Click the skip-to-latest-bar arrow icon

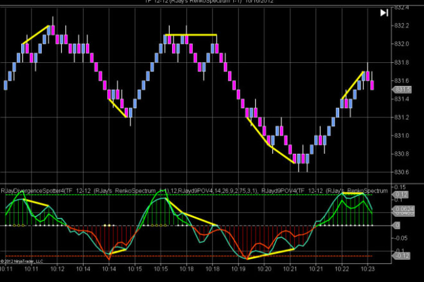384,13
